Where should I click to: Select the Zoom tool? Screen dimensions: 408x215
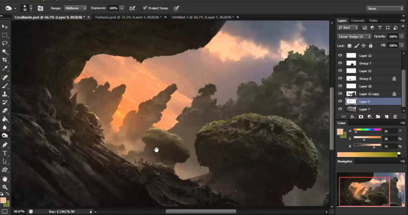(x=5, y=187)
